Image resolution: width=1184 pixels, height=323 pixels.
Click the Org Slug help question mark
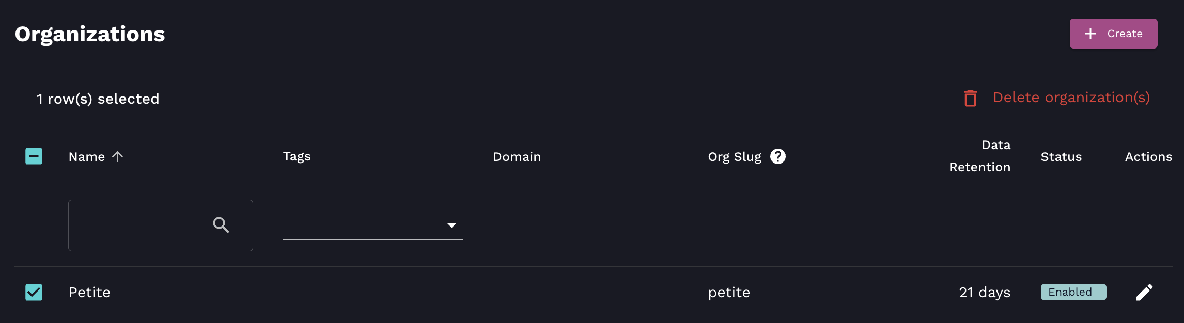pos(777,156)
